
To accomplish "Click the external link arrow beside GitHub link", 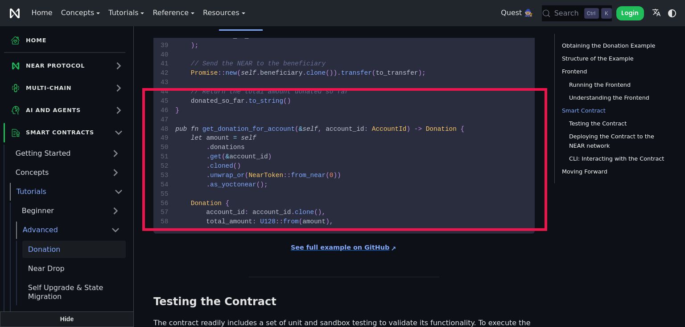I will (393, 248).
